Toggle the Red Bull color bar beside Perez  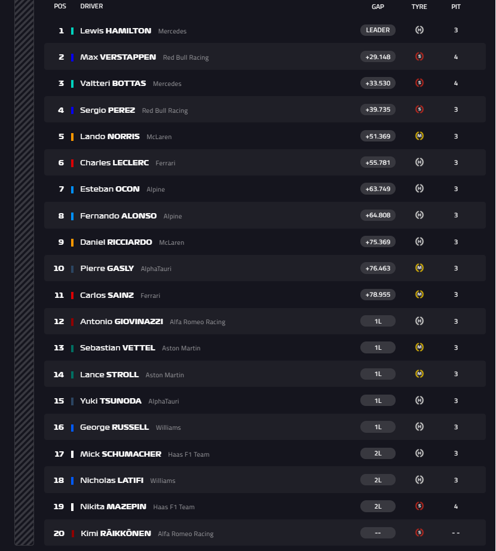tap(73, 109)
